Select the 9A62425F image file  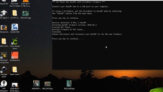click(x=36, y=85)
